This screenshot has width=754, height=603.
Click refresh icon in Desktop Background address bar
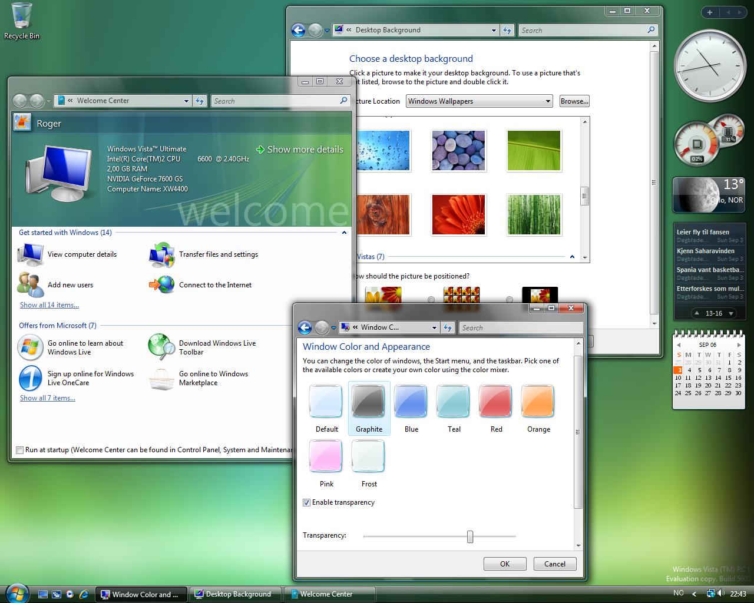507,30
